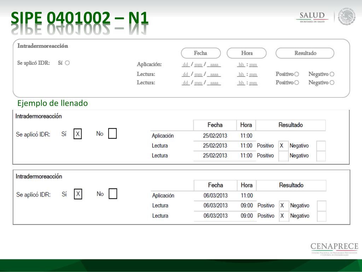This screenshot has height=272, width=362.
Task: Select Negativo radio in second blank Lectura row
Action: click(332, 82)
